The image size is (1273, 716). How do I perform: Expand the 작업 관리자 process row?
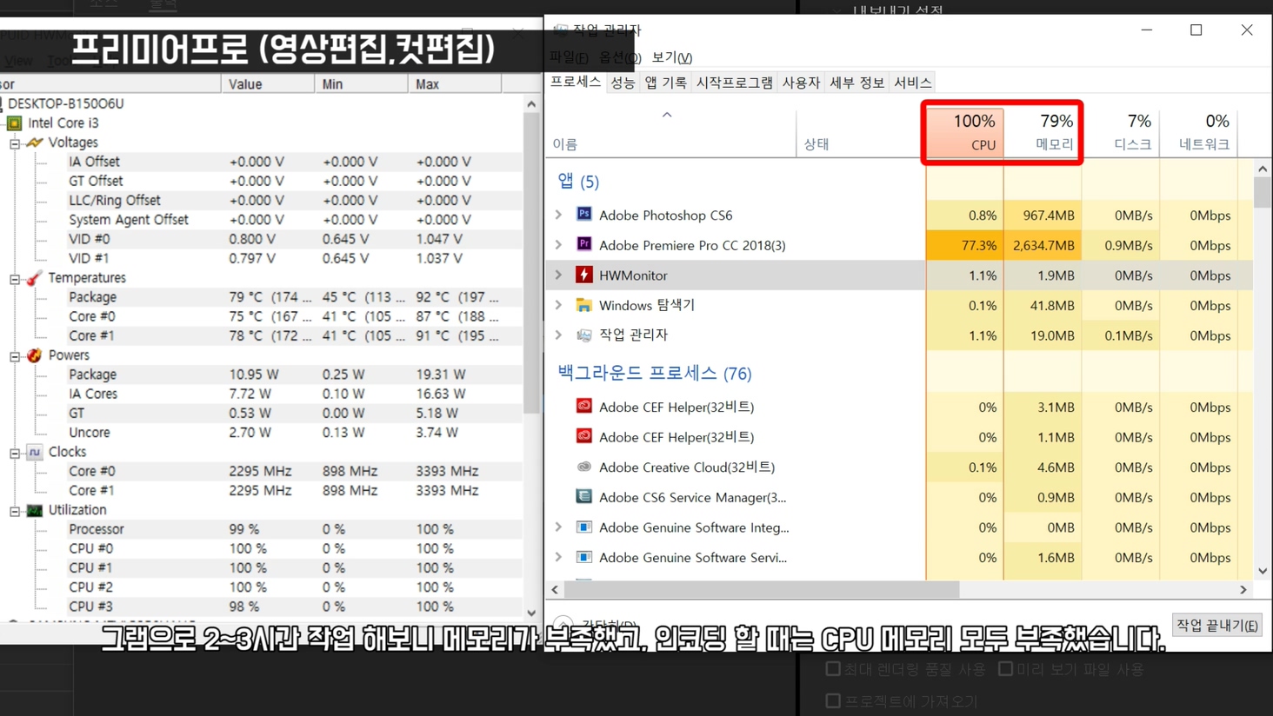click(559, 335)
